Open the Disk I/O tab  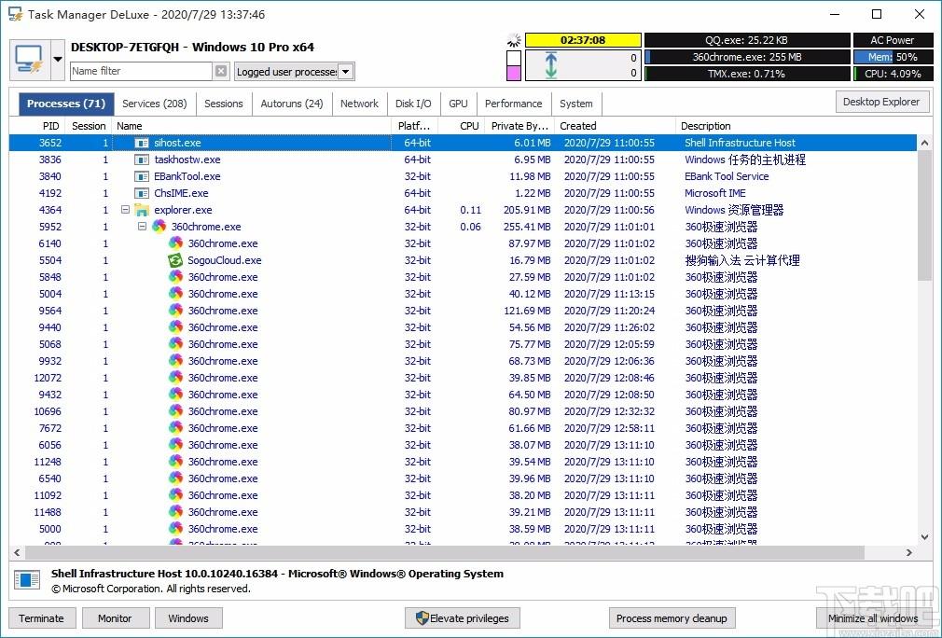(x=413, y=104)
